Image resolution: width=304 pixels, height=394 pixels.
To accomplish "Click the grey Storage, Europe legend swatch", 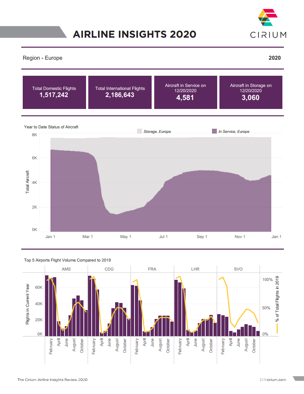I will 140,131.
